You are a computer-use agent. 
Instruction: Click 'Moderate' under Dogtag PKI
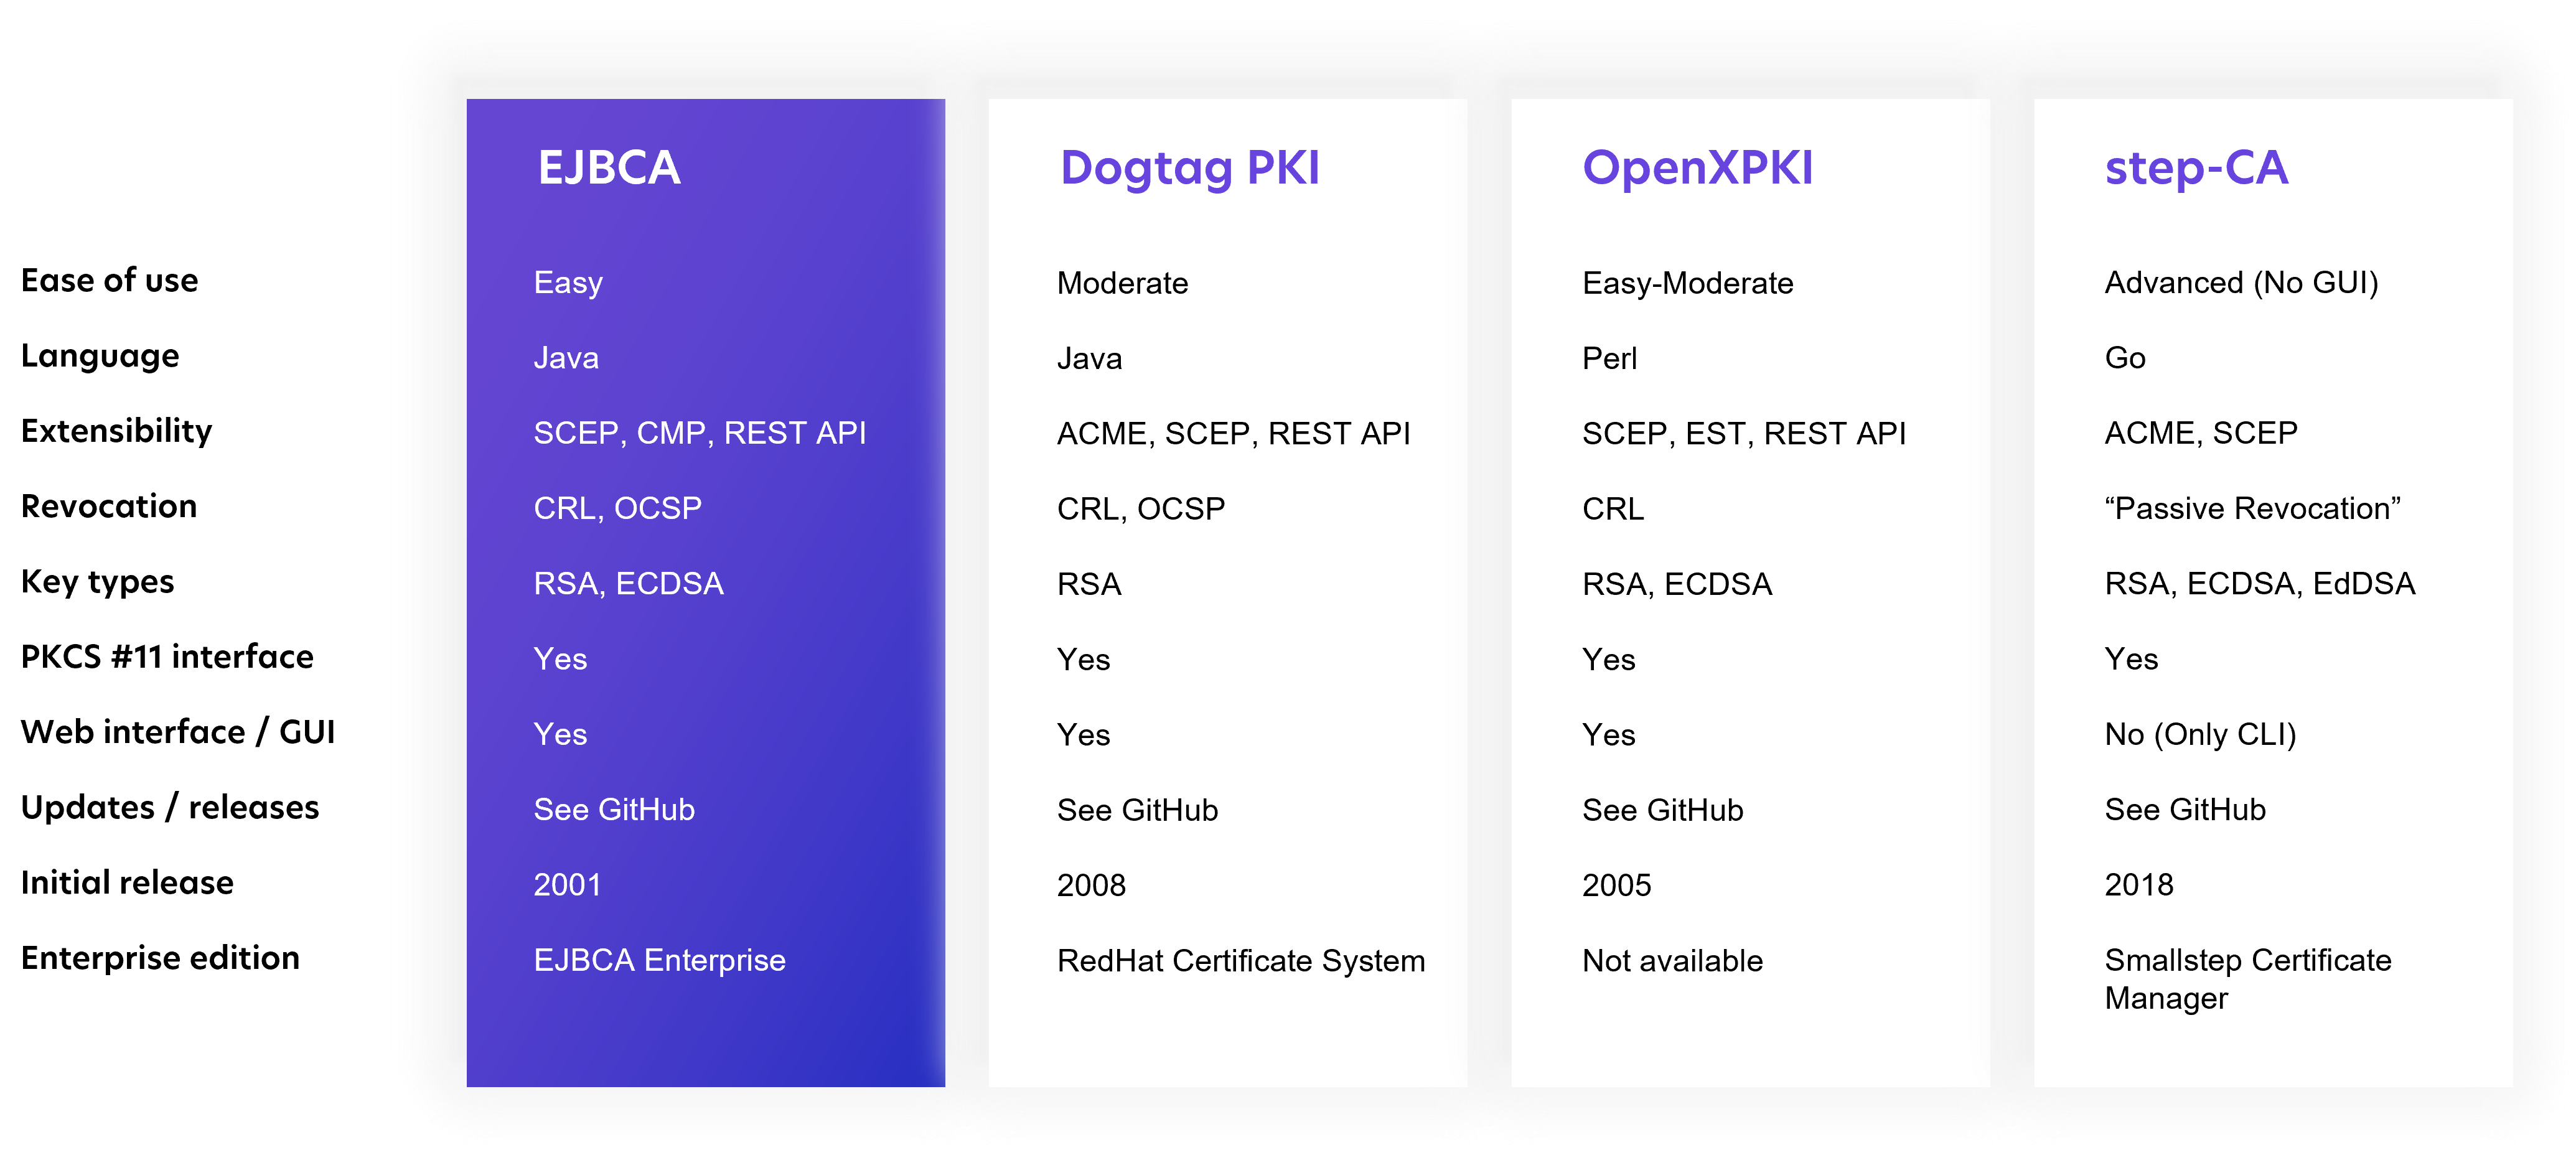coord(1123,283)
